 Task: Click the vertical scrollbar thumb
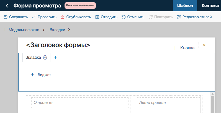(x=212, y=104)
